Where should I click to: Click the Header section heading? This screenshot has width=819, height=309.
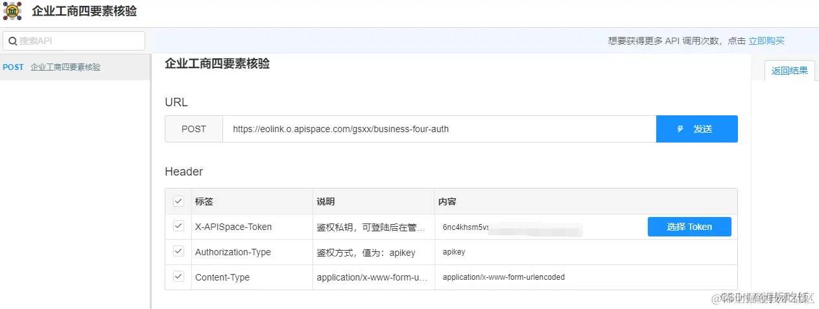(184, 172)
